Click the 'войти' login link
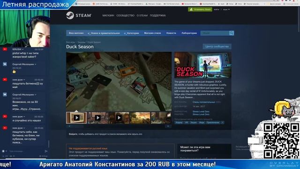This screenshot has width=300, height=169. point(217,9)
